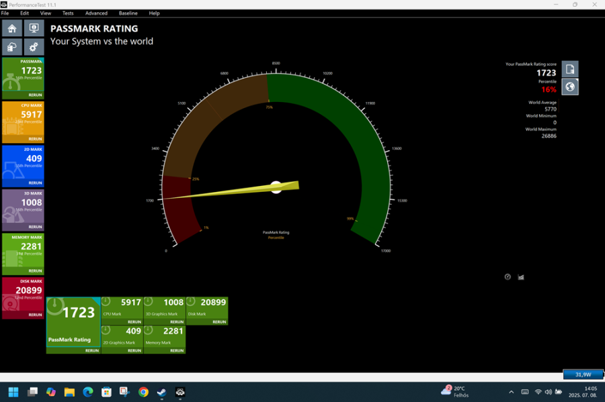Expand the hidden system tray icons chevron
Viewport: 605px width, 402px height.
511,392
